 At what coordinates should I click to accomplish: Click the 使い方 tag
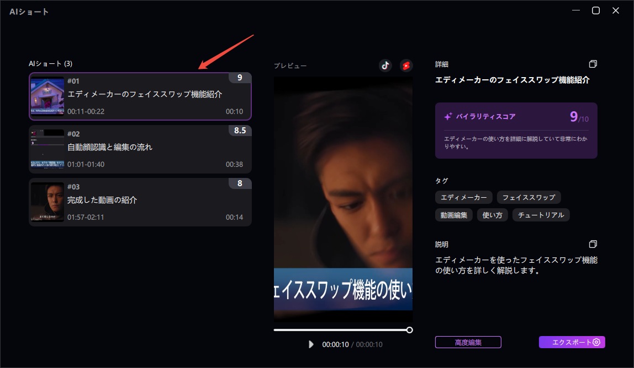point(492,215)
